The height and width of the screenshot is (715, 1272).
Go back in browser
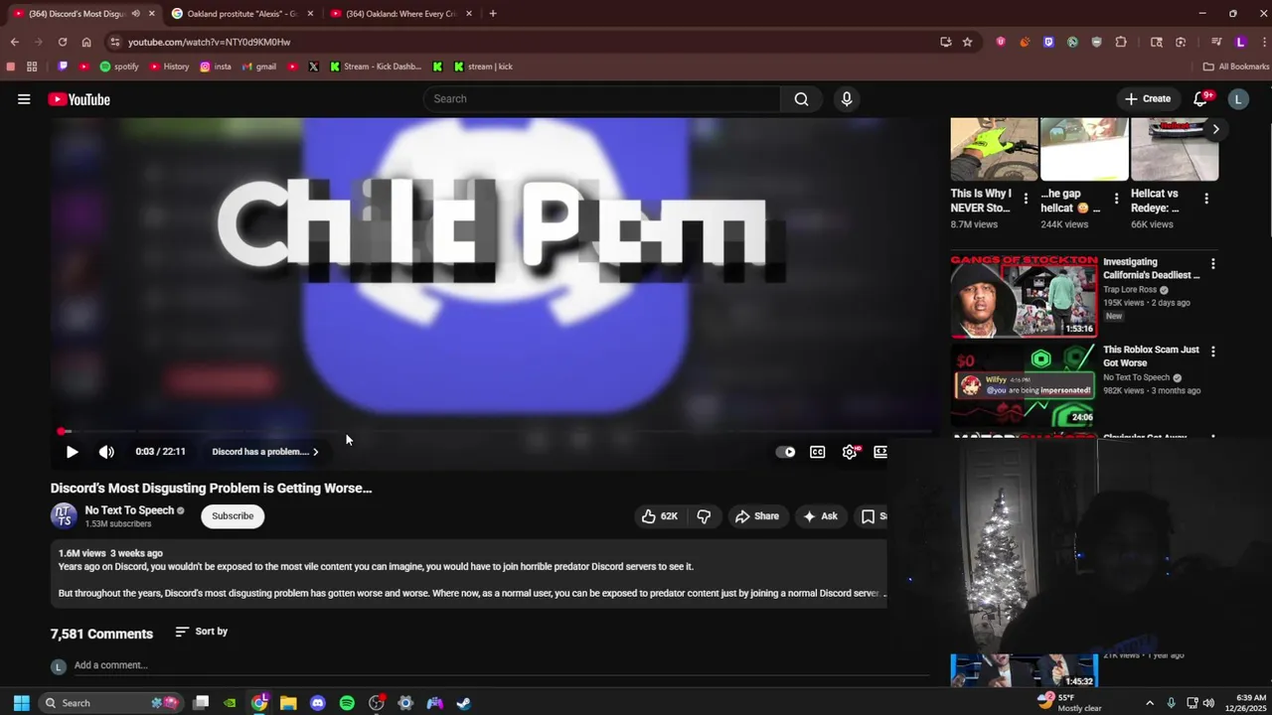pyautogui.click(x=14, y=42)
